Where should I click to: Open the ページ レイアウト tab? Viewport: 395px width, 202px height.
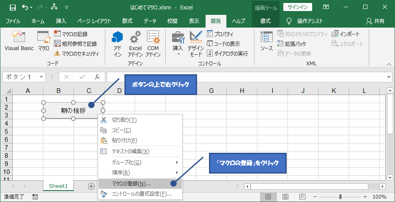(x=94, y=21)
